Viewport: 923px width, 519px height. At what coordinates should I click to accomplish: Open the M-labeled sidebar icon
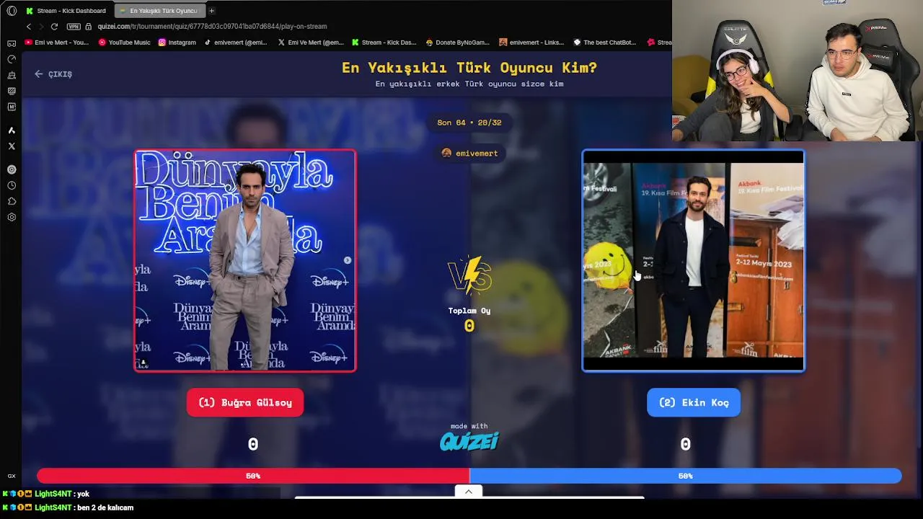[12, 107]
